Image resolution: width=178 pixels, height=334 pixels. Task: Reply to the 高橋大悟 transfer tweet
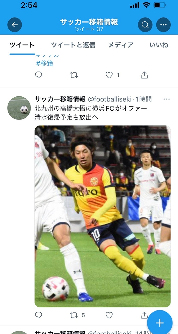tap(39, 315)
